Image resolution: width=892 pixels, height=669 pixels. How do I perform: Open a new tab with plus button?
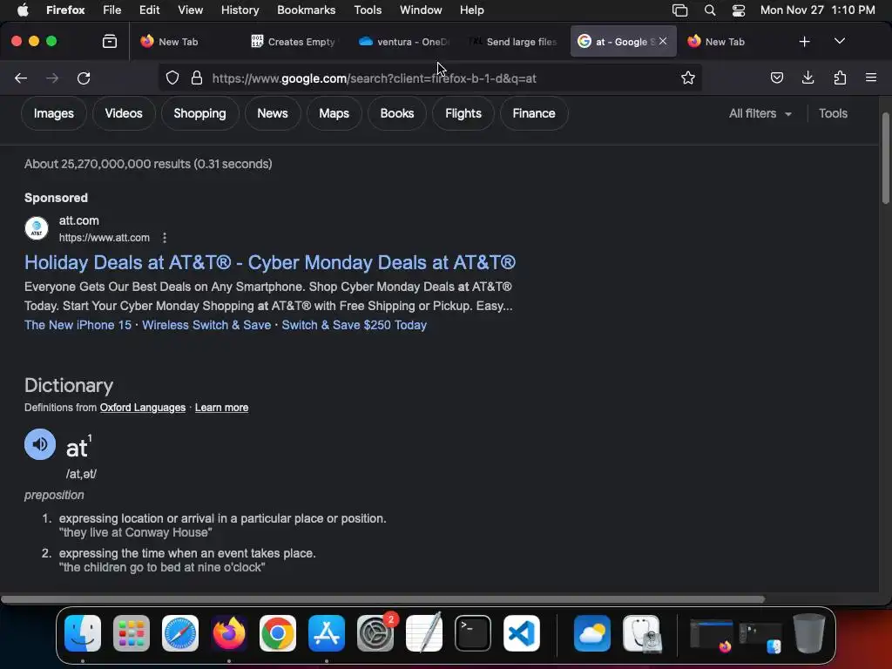coord(804,42)
